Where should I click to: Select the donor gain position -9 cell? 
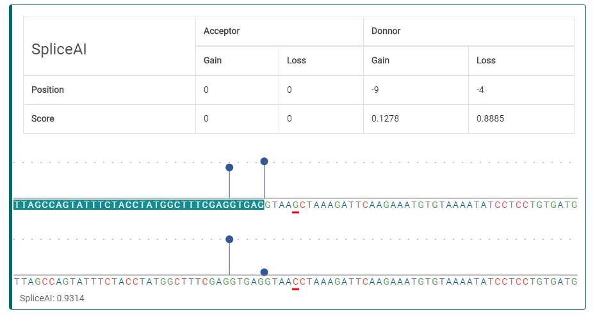[376, 90]
